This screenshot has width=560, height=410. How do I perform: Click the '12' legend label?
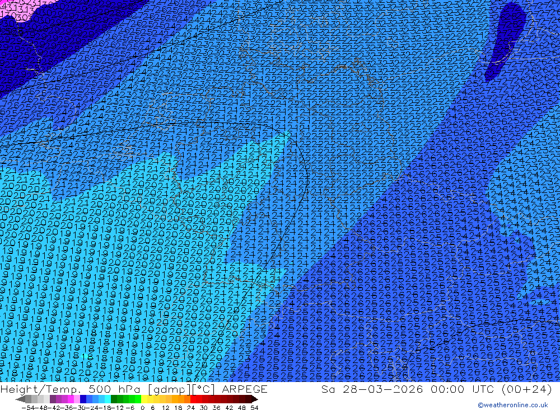165,408
